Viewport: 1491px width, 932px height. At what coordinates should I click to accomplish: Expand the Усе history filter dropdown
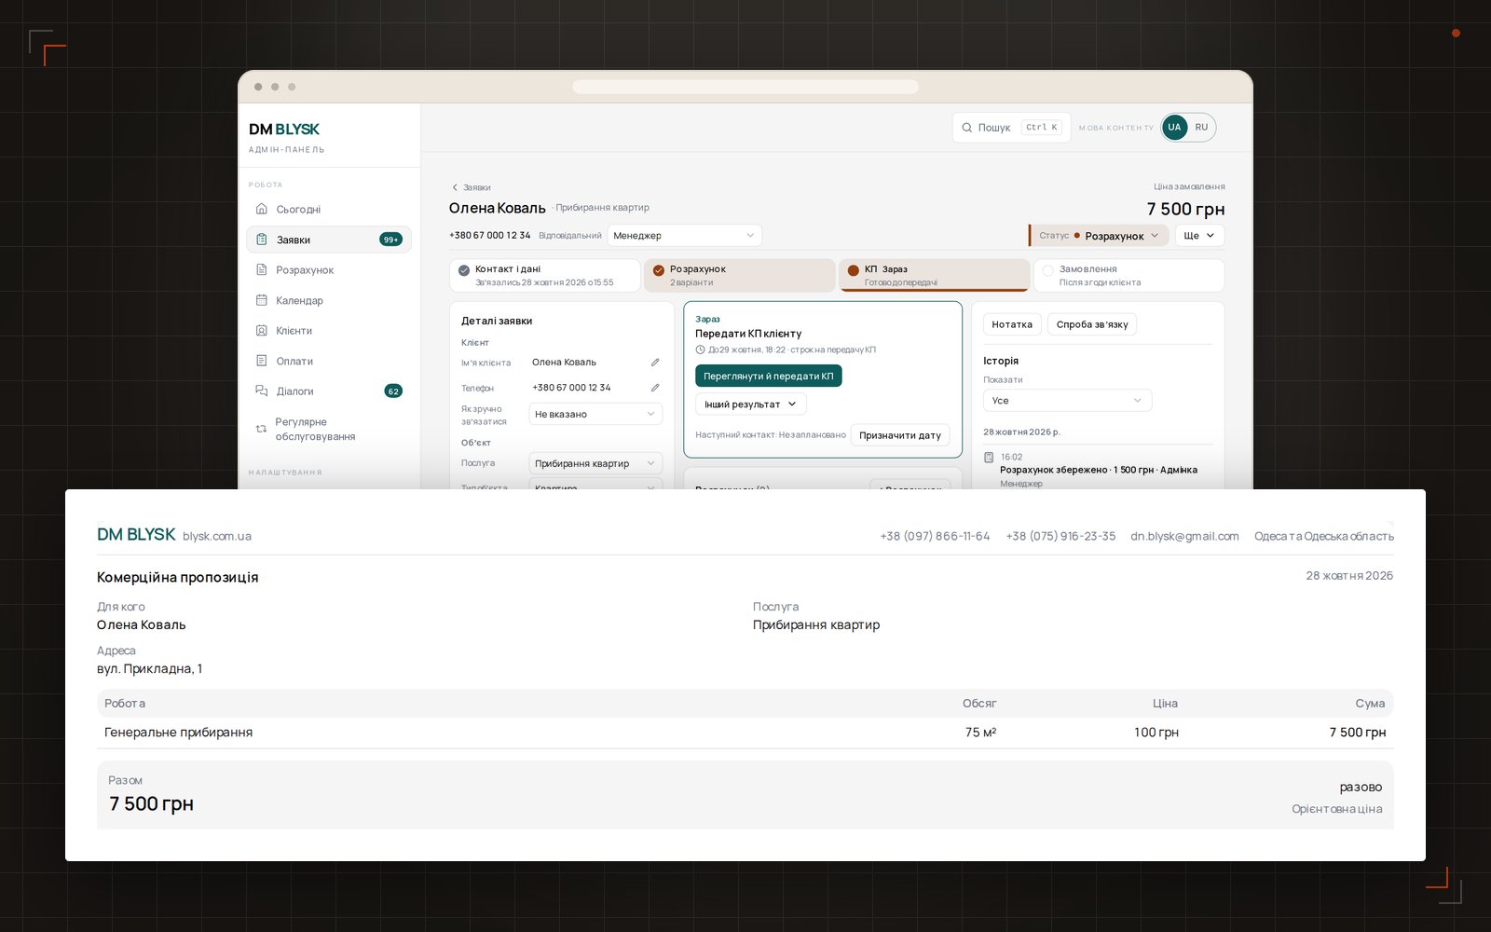point(1068,400)
